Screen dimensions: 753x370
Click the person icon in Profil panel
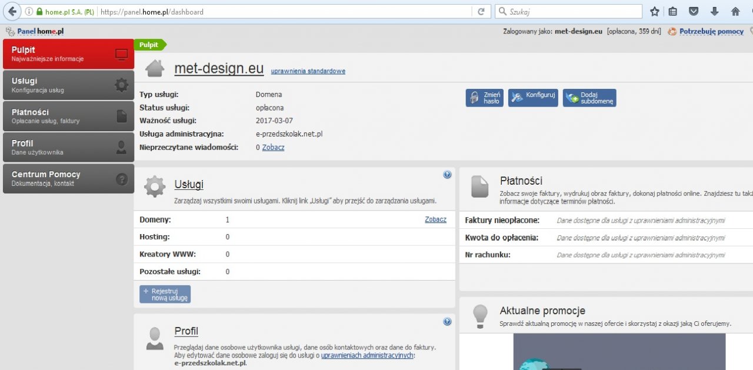pos(155,338)
